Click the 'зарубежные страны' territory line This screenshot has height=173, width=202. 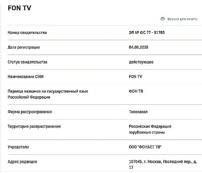coord(147,132)
